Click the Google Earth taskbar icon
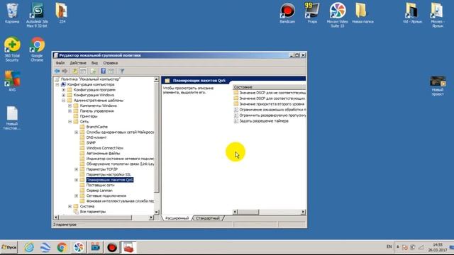454x255 pixels. [45, 247]
